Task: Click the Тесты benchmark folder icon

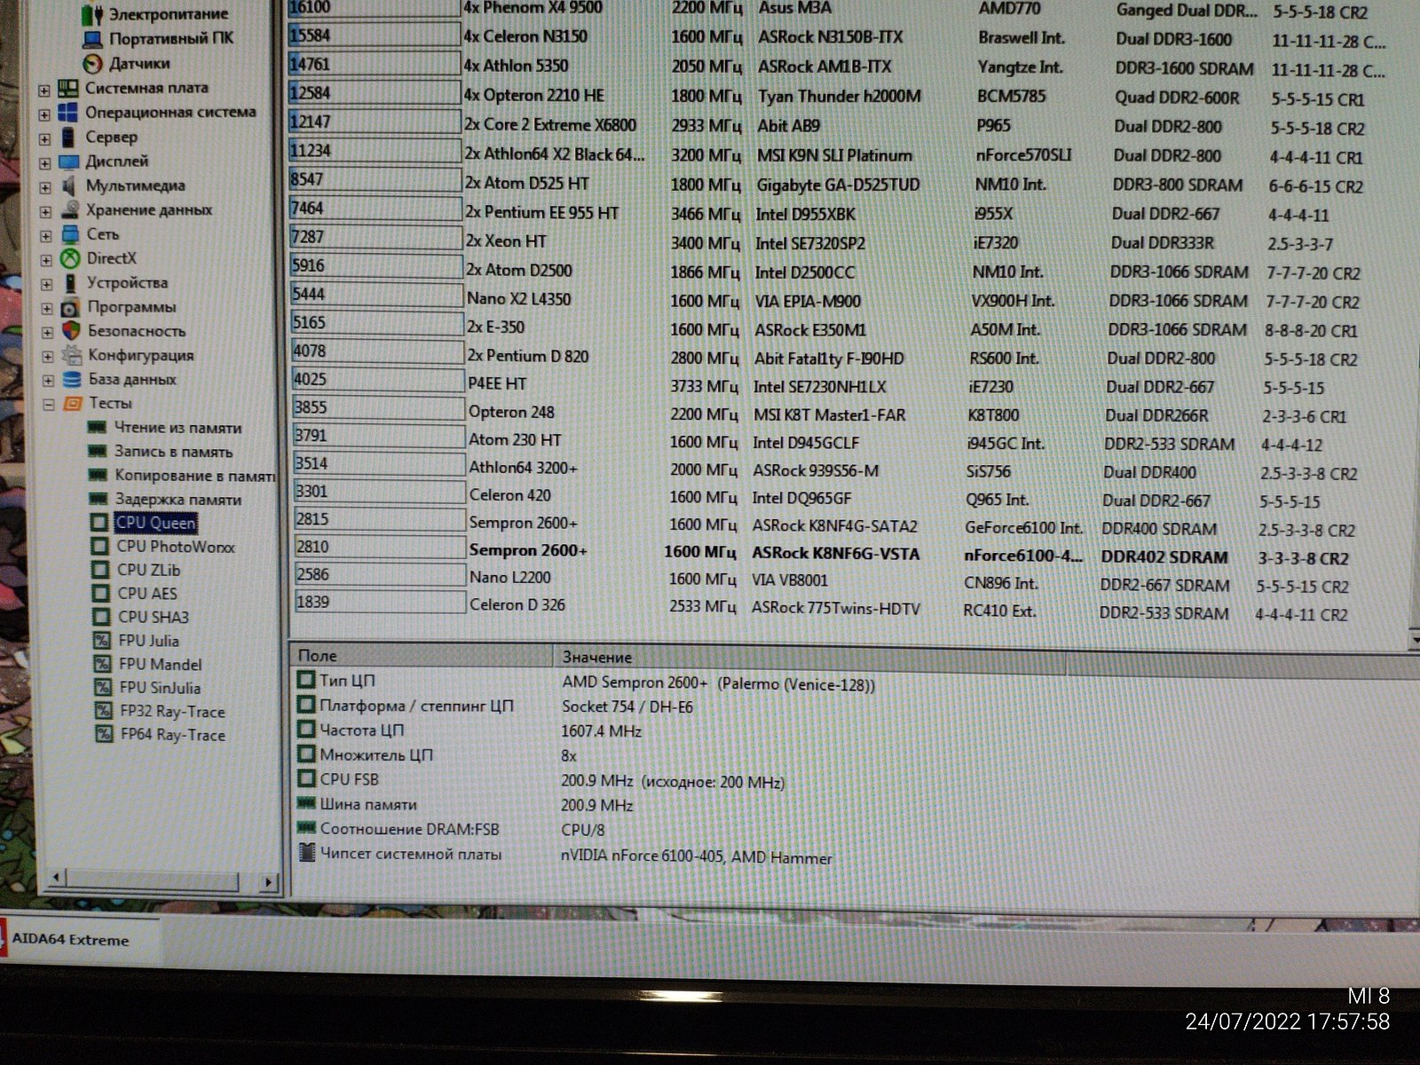Action: 74,404
